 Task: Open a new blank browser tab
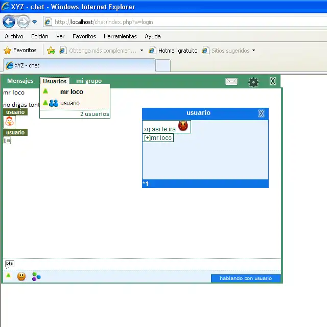tap(163, 66)
